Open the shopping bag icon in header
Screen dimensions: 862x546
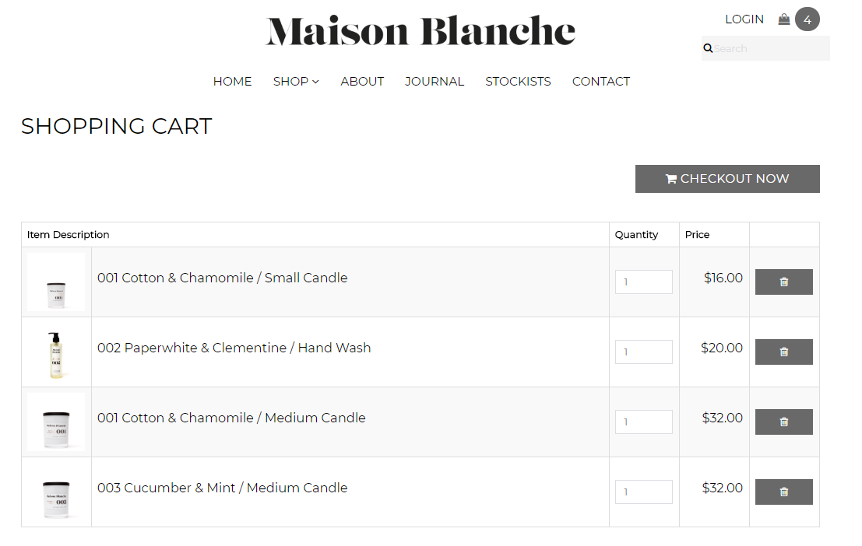tap(784, 19)
